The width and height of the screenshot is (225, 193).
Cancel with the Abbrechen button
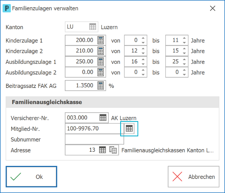193,177
